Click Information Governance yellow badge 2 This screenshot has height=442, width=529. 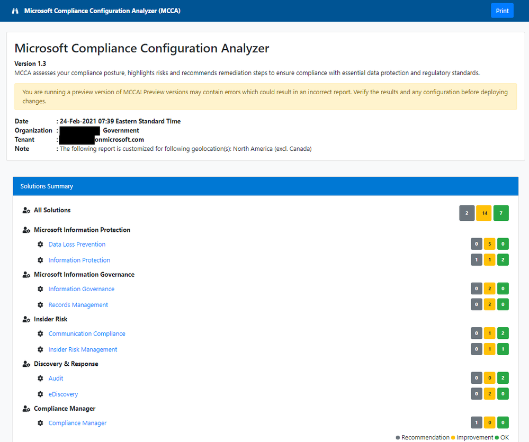point(489,288)
